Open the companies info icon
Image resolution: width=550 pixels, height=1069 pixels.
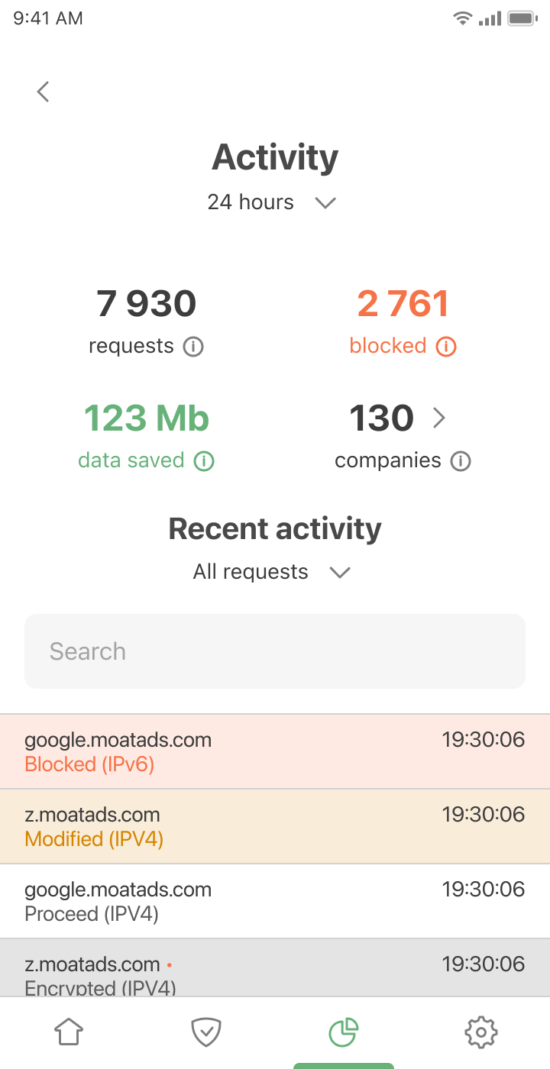coord(461,461)
